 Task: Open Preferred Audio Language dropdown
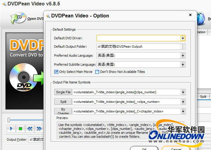point(183,55)
